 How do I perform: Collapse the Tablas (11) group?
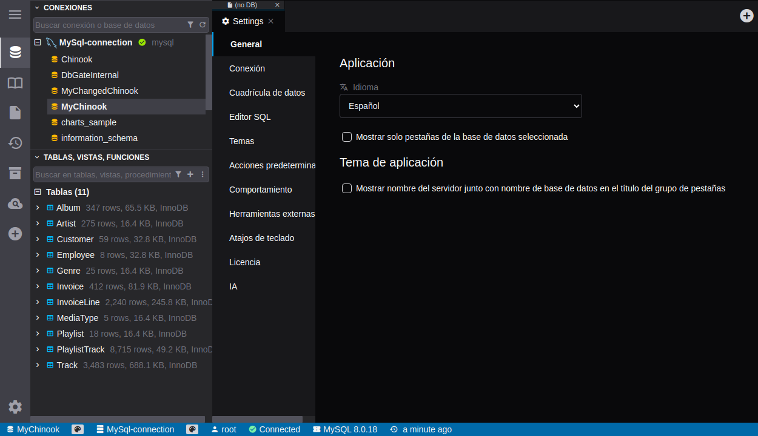coord(38,192)
